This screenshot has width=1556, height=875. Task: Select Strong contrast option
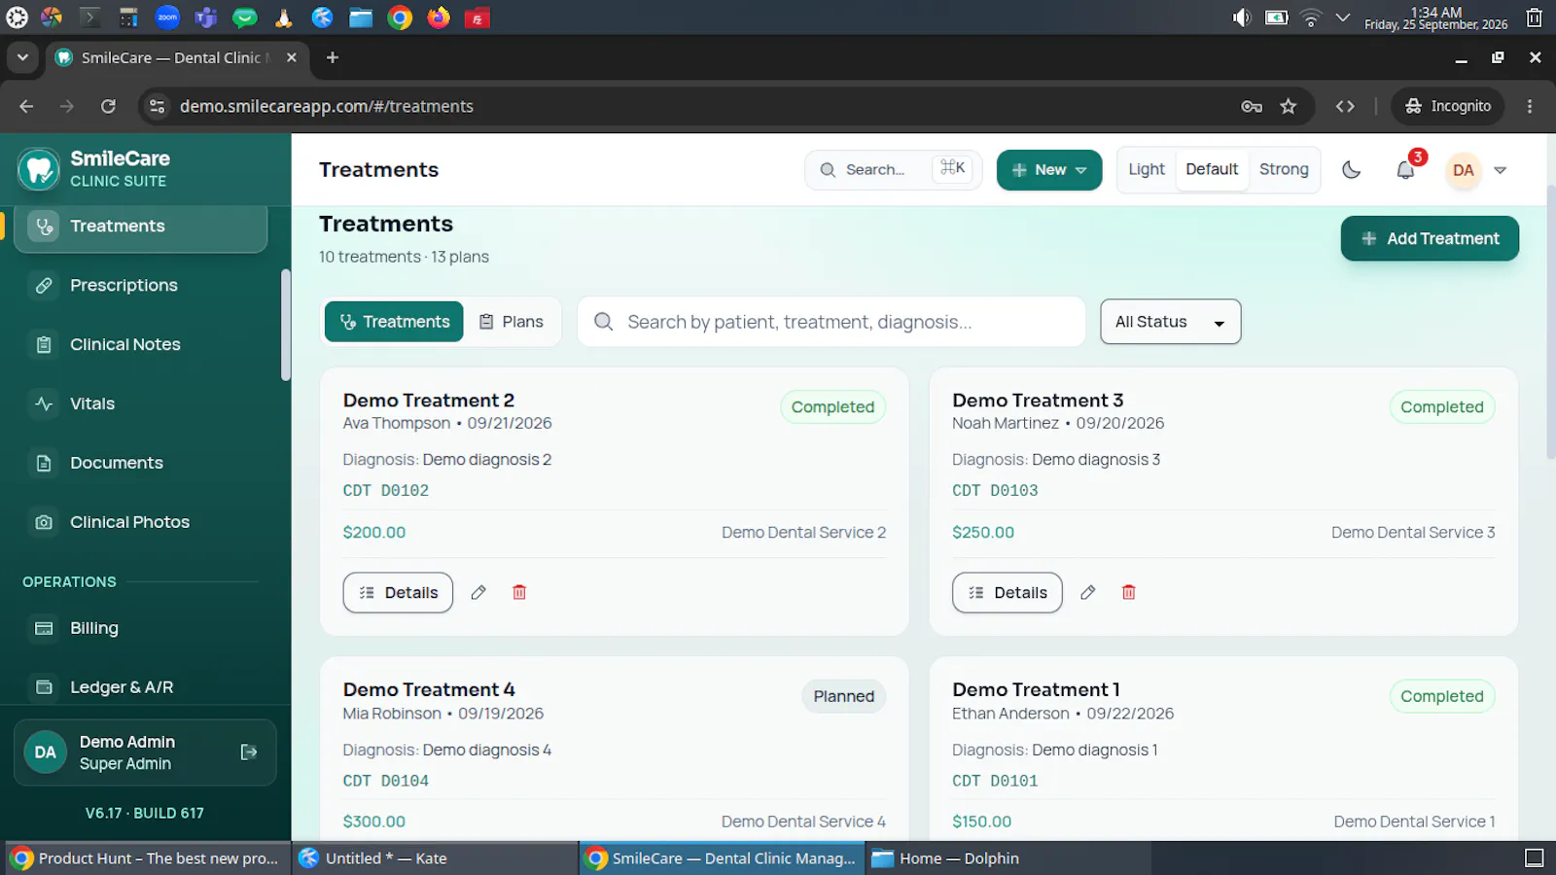click(1284, 169)
